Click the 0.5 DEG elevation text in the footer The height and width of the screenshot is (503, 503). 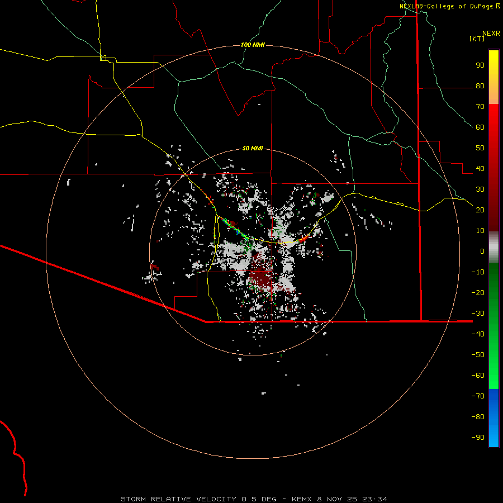coord(259,499)
